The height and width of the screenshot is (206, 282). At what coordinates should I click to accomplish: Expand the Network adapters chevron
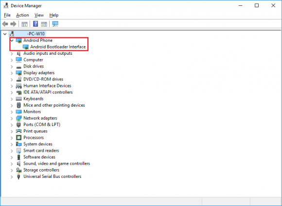(x=12, y=118)
